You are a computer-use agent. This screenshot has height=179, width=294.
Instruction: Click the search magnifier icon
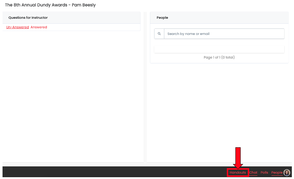[159, 33]
